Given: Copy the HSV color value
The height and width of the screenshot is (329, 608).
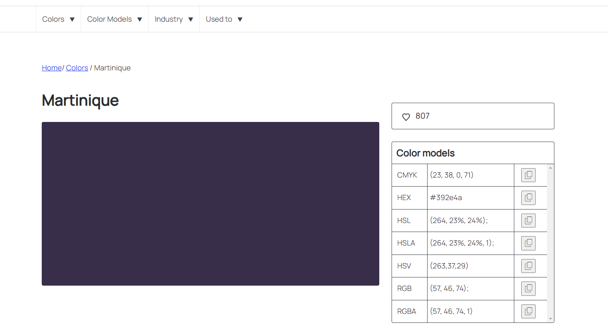Looking at the screenshot, I should (528, 266).
